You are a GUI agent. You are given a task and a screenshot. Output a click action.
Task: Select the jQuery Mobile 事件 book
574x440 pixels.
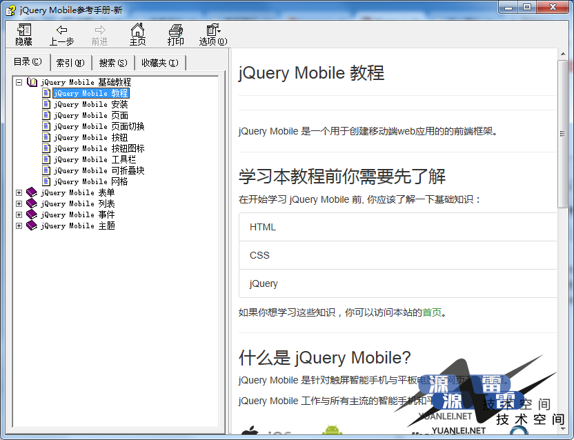tap(77, 214)
